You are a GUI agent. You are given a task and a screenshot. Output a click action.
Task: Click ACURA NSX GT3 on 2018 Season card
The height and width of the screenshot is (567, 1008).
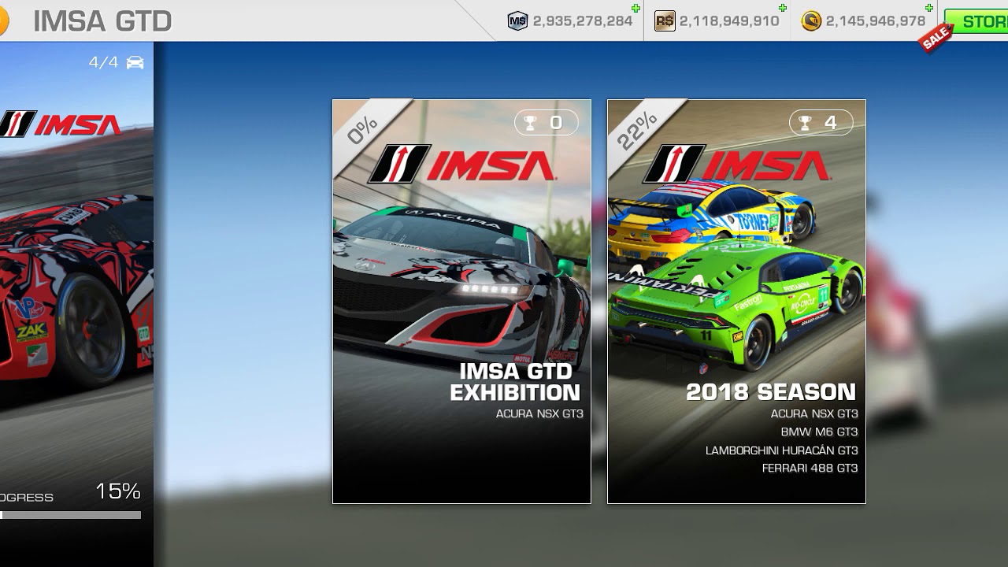(814, 413)
